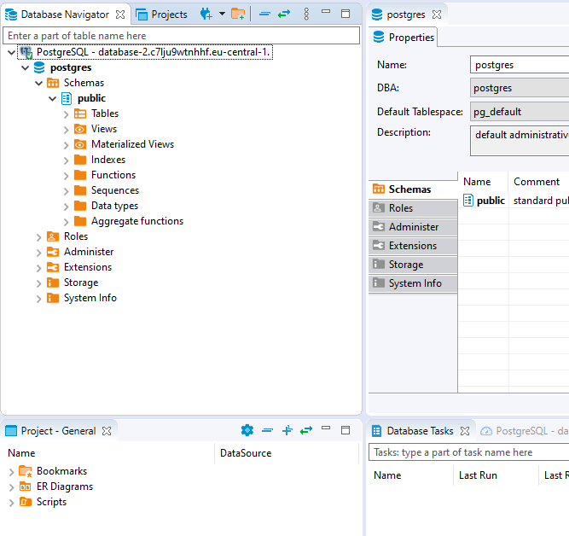
Task: Select Data types in navigator tree
Action: [114, 206]
